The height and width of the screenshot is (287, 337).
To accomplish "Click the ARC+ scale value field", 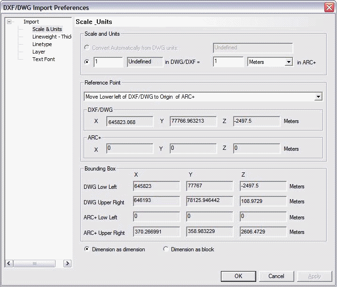I will tap(228, 62).
